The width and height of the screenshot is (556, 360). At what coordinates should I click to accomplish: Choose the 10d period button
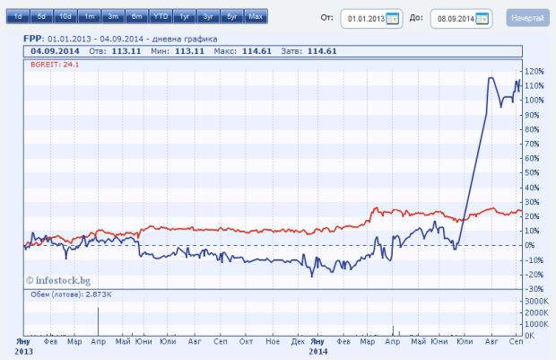coord(65,17)
